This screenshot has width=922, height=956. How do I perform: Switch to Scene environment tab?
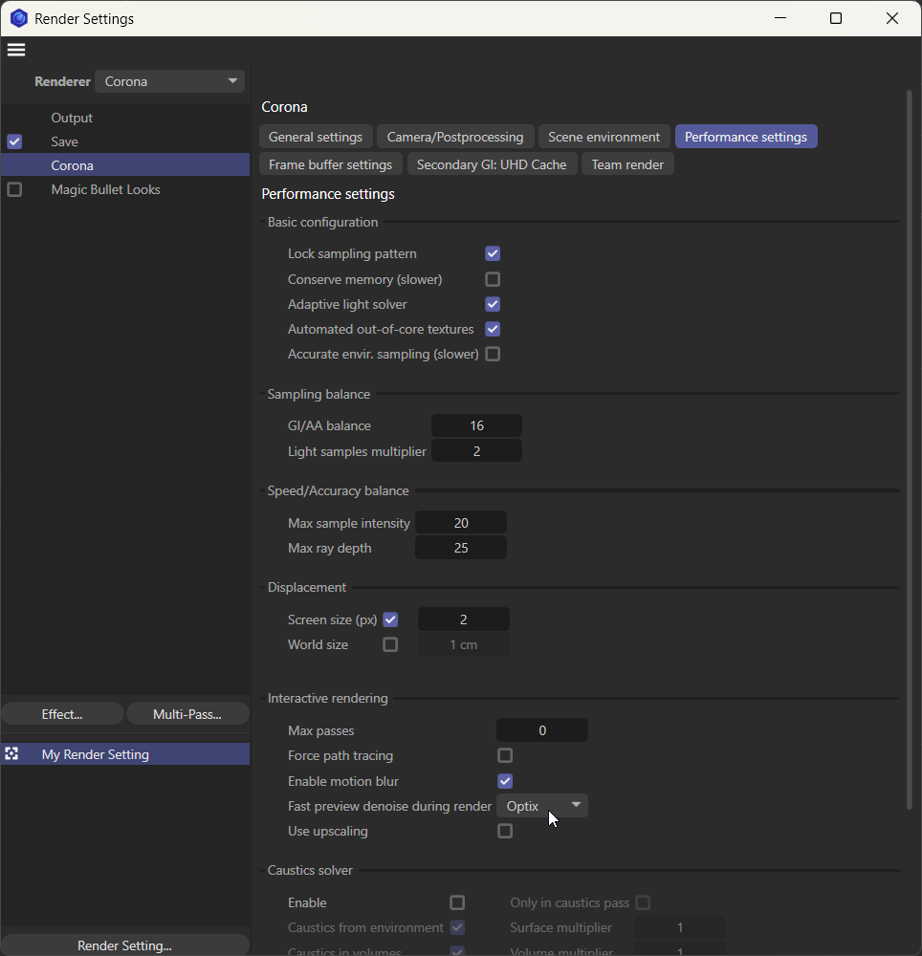pos(604,137)
